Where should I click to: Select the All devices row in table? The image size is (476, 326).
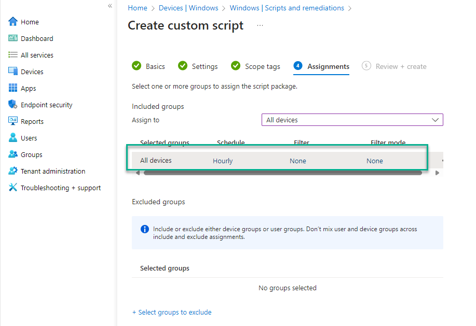coord(287,161)
